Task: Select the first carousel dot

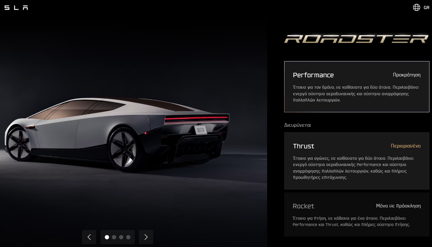Action: tap(107, 237)
